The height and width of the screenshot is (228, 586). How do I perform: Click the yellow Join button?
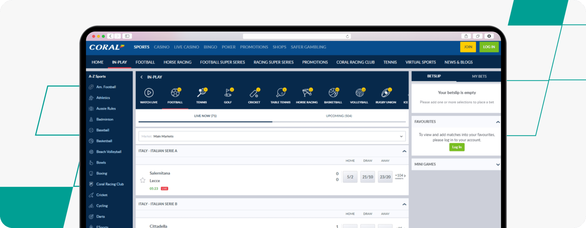pos(468,47)
